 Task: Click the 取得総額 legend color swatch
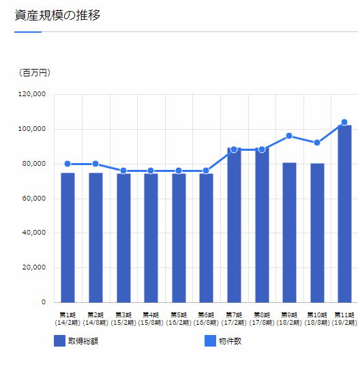[59, 341]
